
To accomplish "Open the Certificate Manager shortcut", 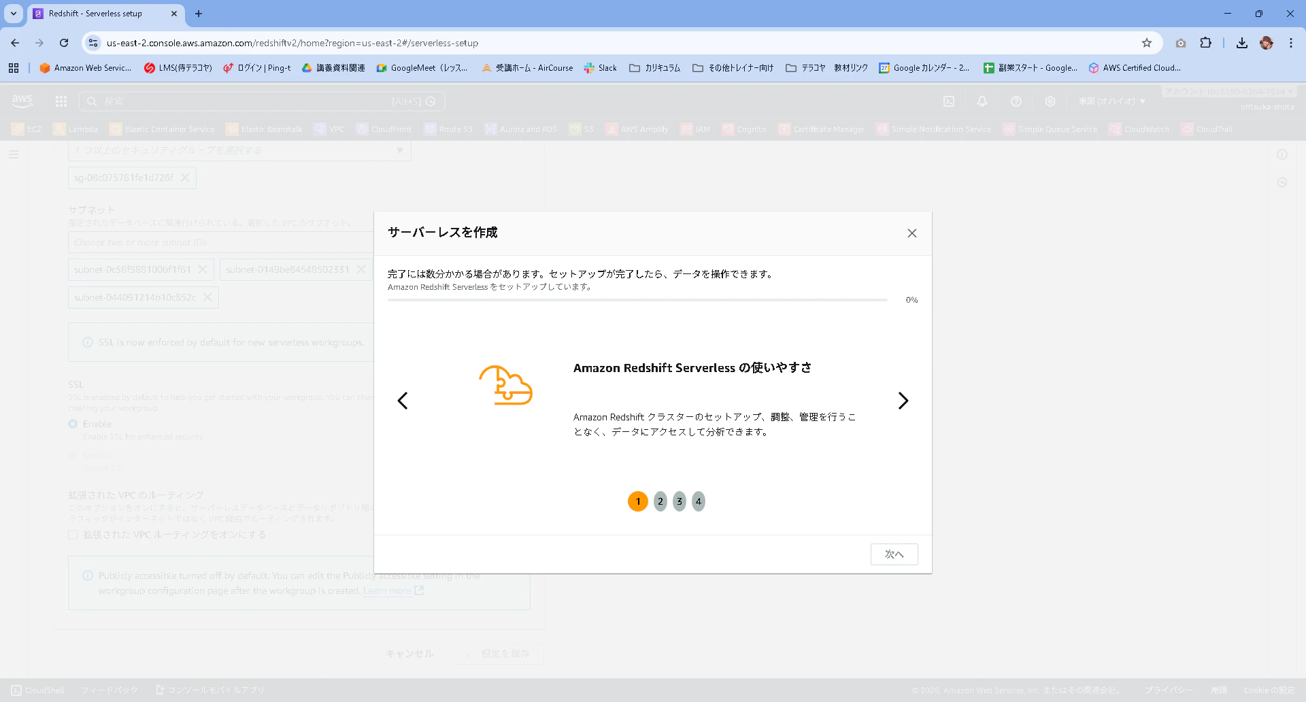I will 822,129.
